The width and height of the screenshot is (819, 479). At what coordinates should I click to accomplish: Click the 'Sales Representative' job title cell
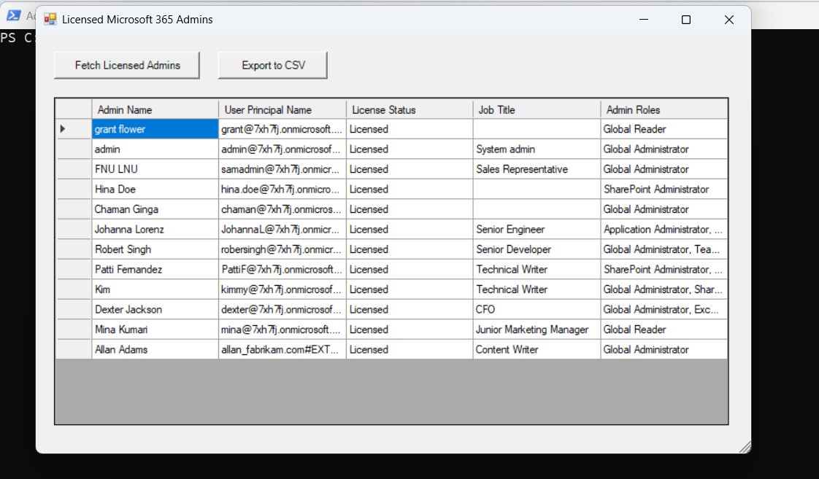[537, 169]
